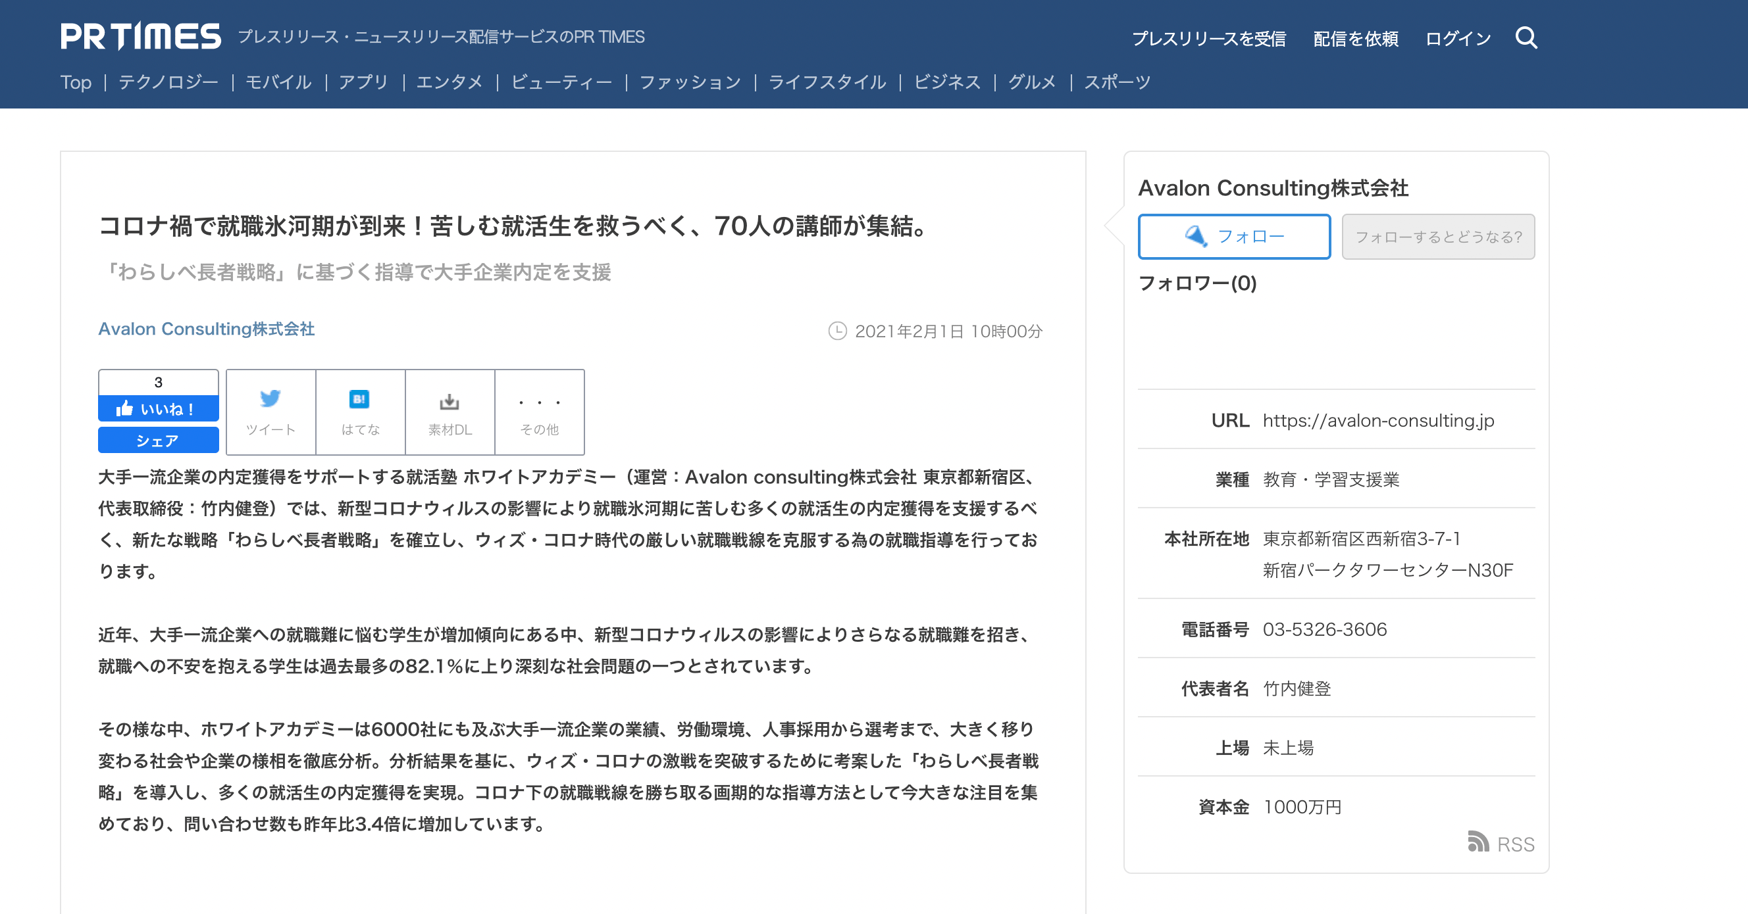This screenshot has height=914, width=1748.
Task: Click フォローするとどうなる? button
Action: click(x=1438, y=237)
